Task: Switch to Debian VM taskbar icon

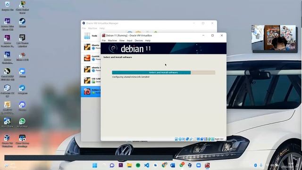Action: point(207,165)
